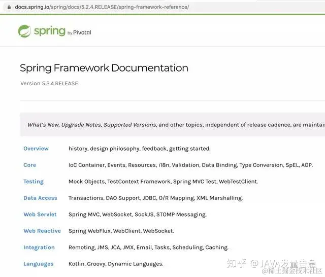The image size is (325, 277).
Task: Open the Languages link
Action: (39, 264)
